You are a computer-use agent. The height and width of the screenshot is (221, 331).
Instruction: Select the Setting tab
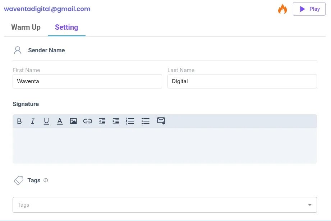click(x=66, y=27)
